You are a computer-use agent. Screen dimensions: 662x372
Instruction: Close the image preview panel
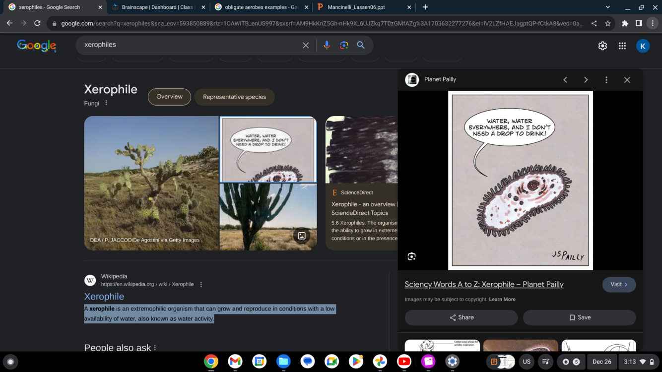point(627,80)
